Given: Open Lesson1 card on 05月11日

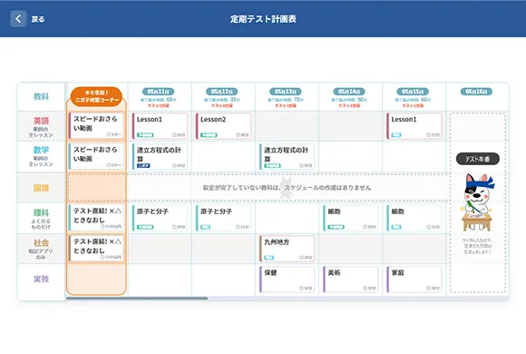Looking at the screenshot, I should (160, 126).
